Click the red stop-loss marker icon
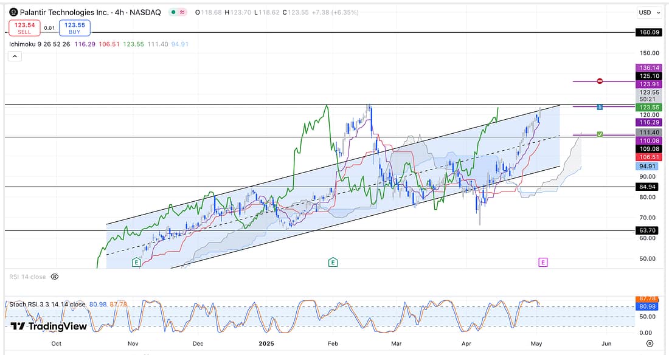Screen dimensions: 669x355 [x=600, y=81]
